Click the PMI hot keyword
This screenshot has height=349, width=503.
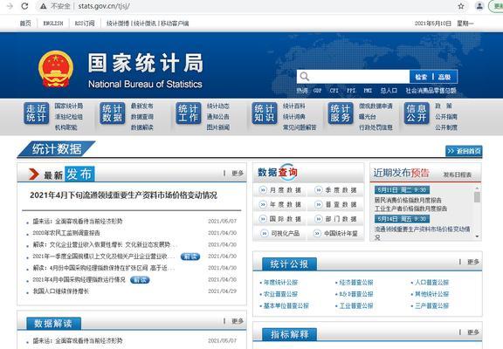click(x=368, y=91)
